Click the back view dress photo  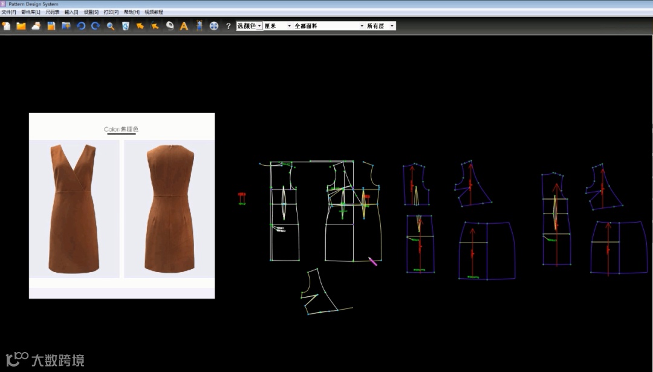pos(169,209)
